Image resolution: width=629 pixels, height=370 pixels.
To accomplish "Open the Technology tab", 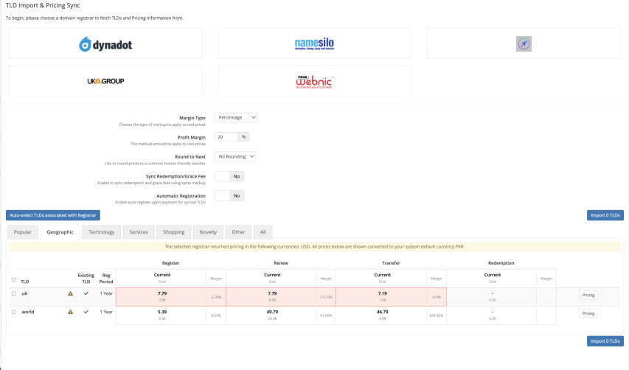I will tap(102, 232).
